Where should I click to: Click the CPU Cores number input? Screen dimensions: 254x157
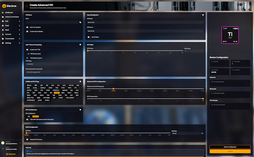194,51
